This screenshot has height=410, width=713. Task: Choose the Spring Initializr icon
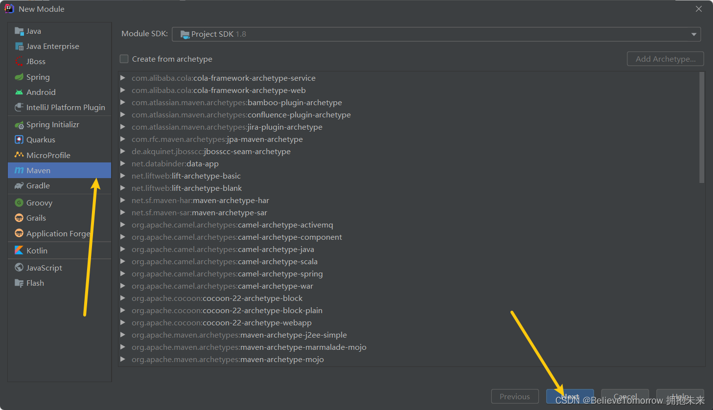point(19,125)
